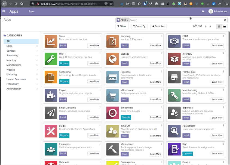Open the Group By dropdown
230x165 pixels.
(x=139, y=26)
